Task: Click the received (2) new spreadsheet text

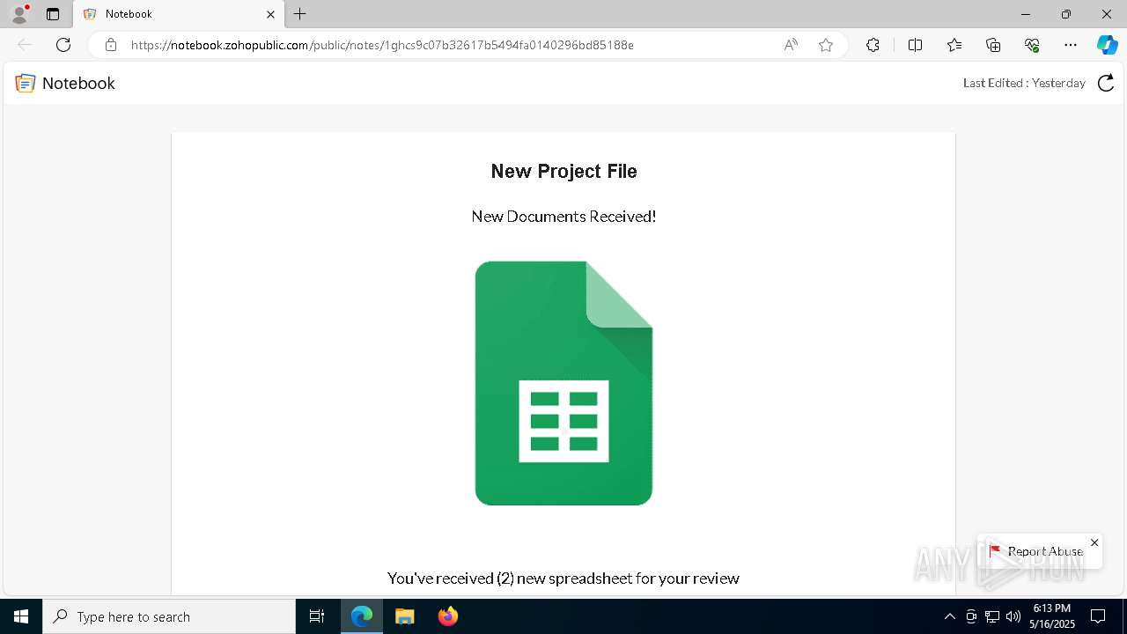Action: [563, 579]
